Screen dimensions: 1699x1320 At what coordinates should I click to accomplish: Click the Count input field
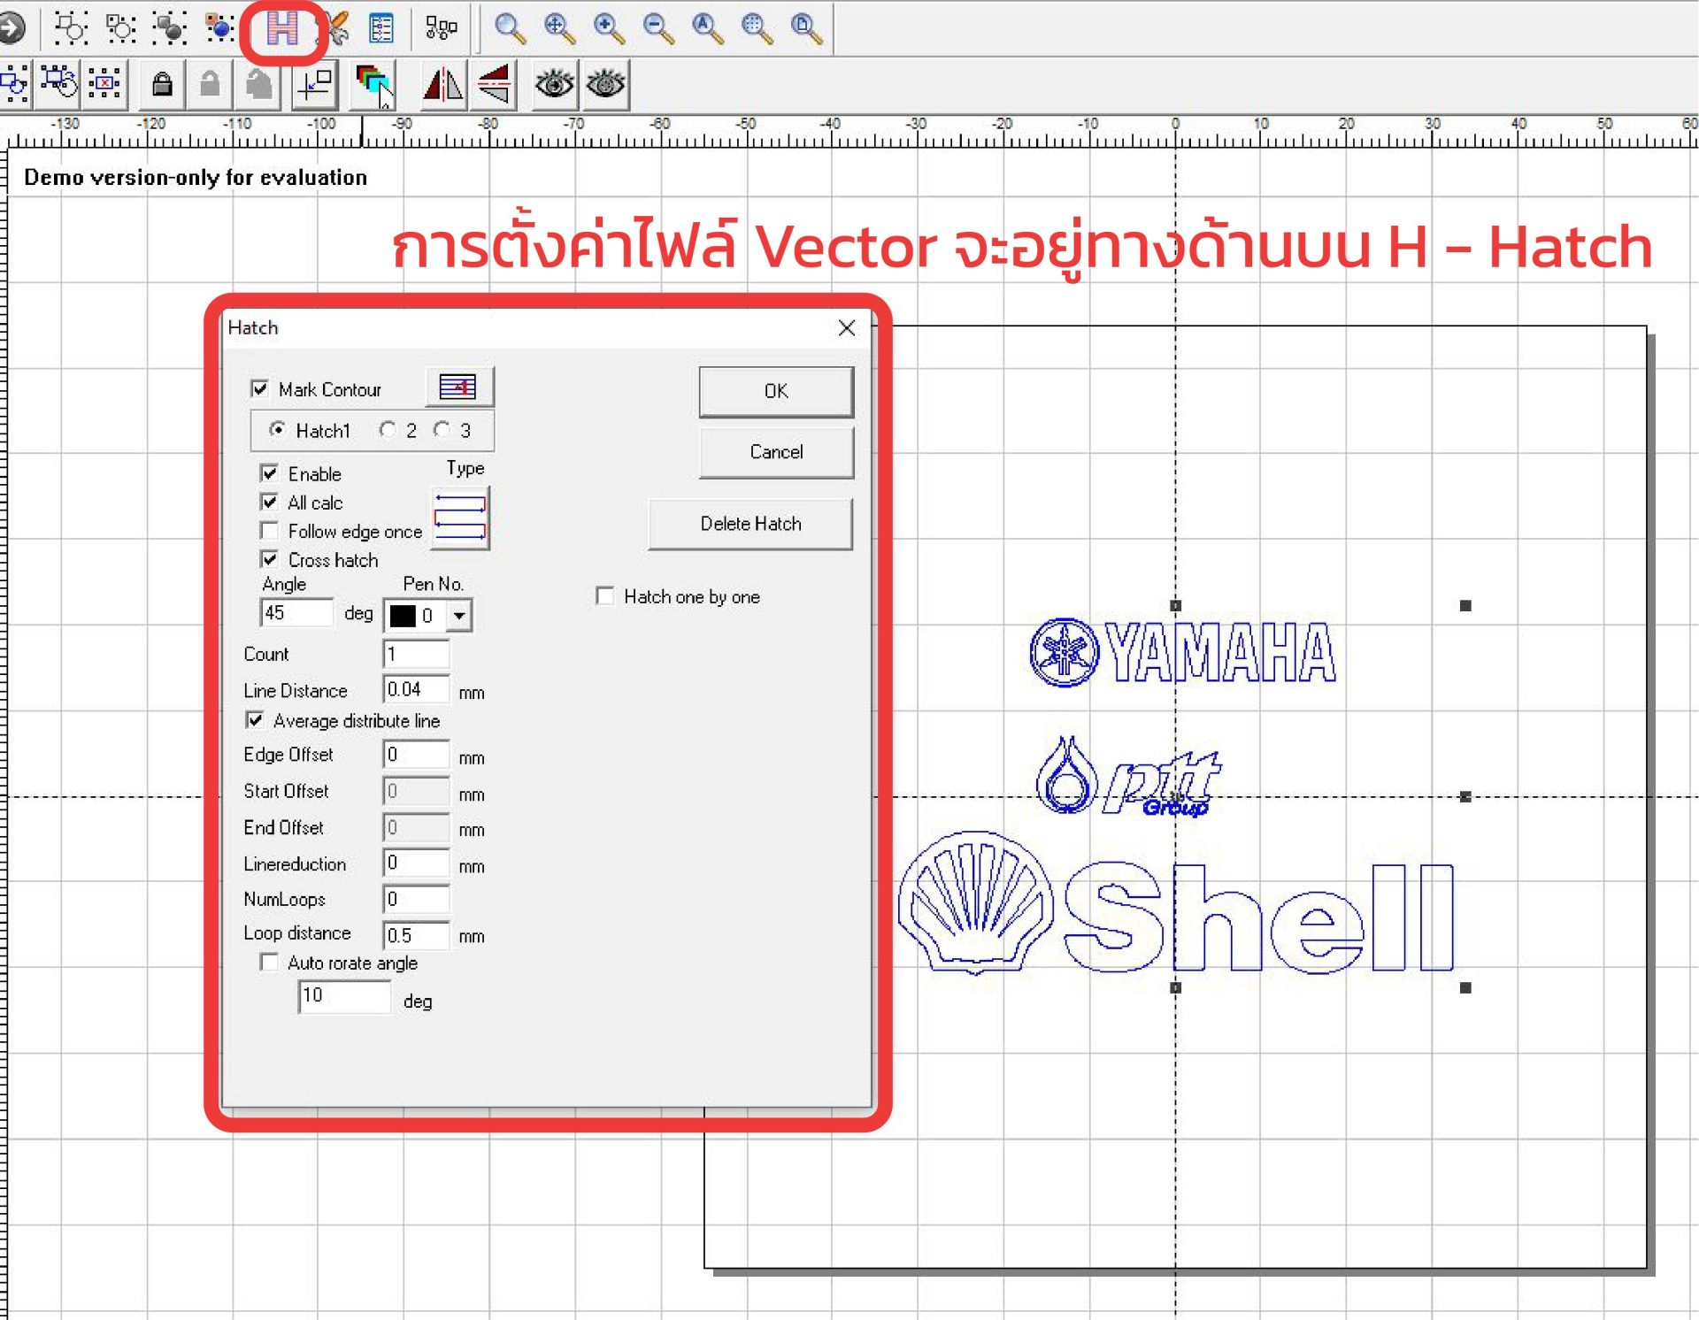[x=417, y=654]
